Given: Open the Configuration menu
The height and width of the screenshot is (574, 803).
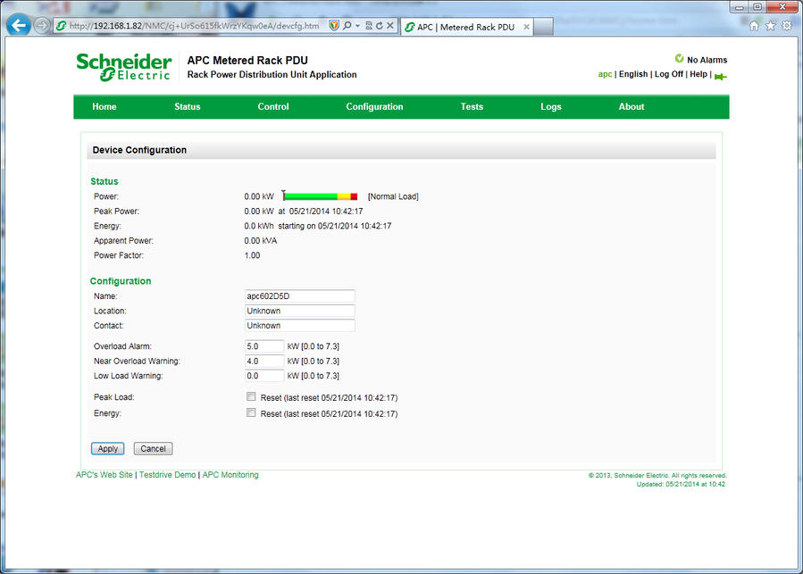Looking at the screenshot, I should (x=374, y=107).
